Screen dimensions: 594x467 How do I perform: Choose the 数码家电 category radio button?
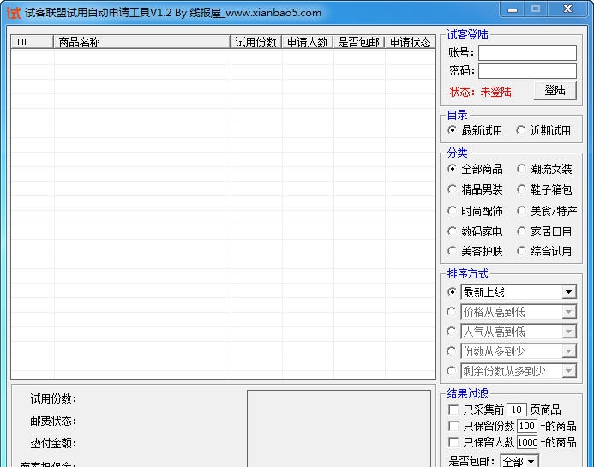pos(453,231)
